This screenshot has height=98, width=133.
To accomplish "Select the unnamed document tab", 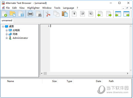I will [7, 20].
